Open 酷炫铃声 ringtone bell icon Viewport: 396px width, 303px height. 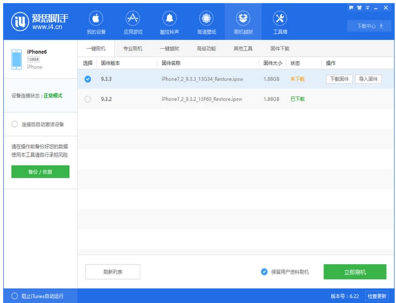169,18
